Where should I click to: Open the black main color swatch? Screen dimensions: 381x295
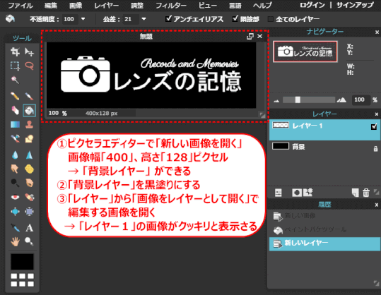pyautogui.click(x=22, y=262)
